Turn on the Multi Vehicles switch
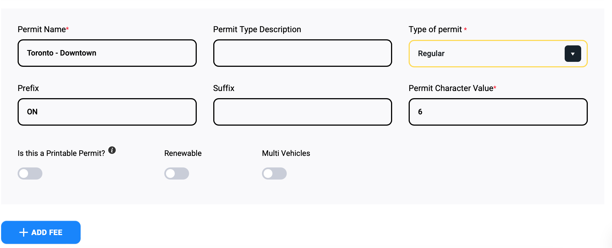Image resolution: width=612 pixels, height=248 pixels. (x=274, y=173)
